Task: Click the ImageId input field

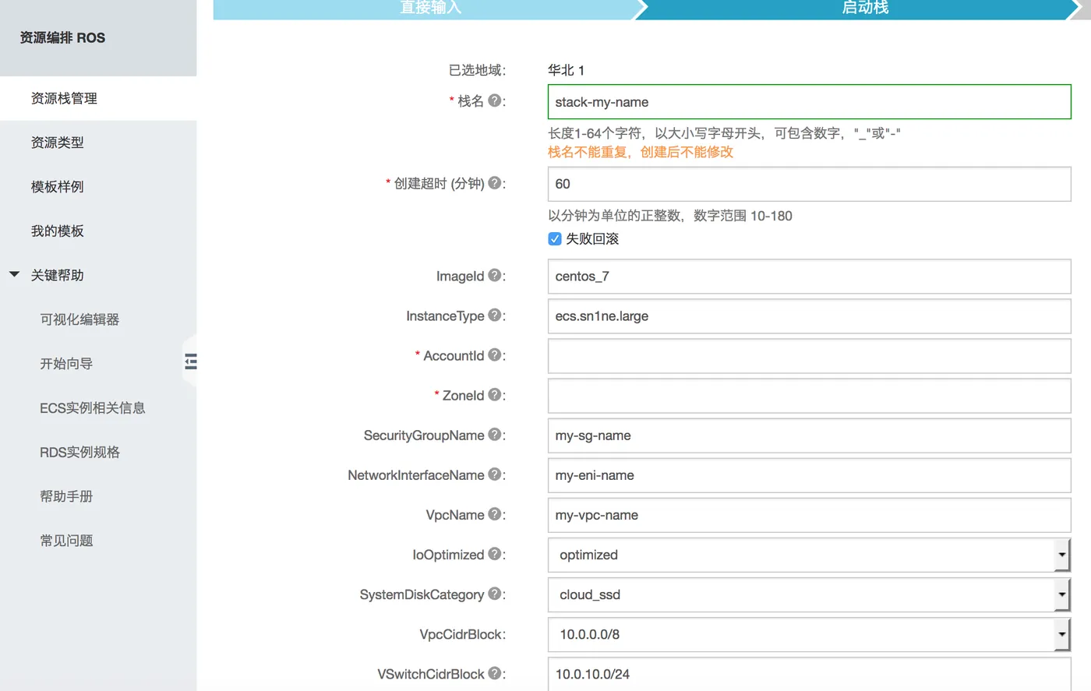Action: [809, 277]
